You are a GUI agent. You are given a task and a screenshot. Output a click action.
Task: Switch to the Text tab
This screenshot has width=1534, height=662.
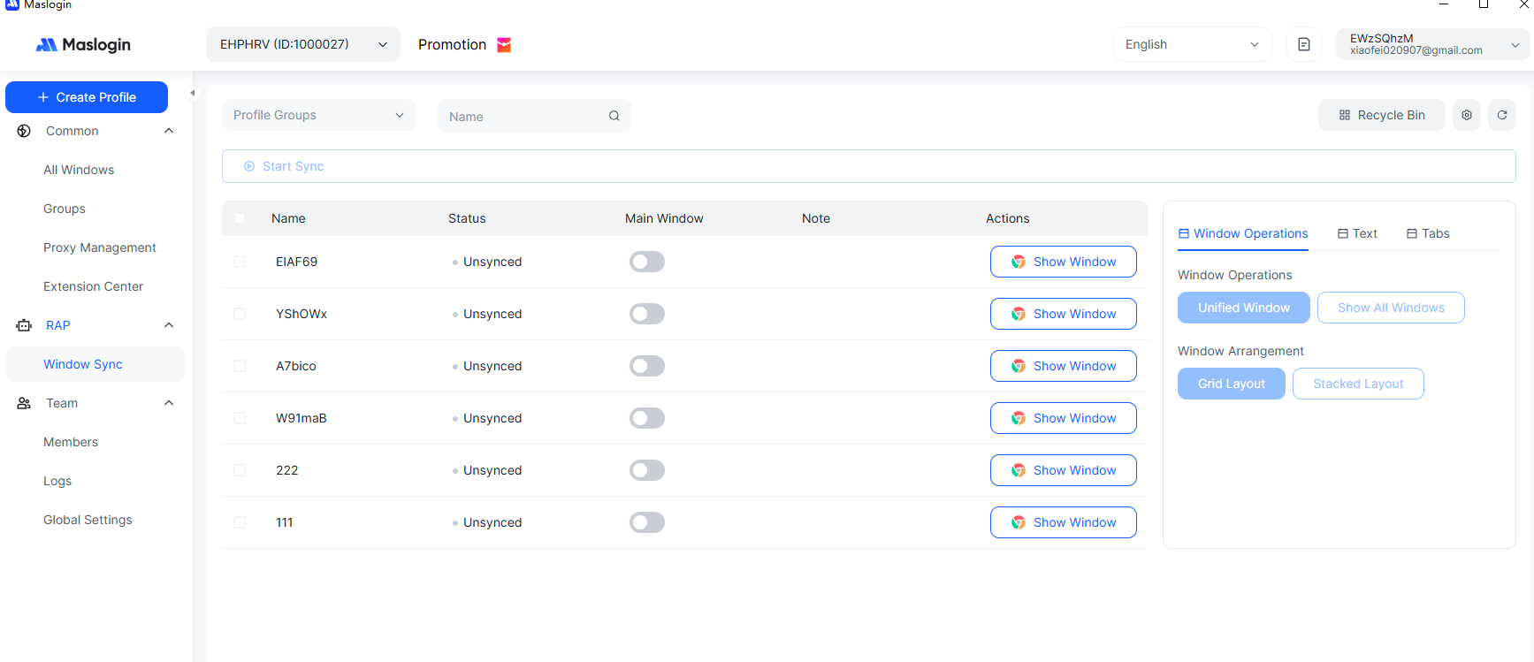(x=1357, y=233)
